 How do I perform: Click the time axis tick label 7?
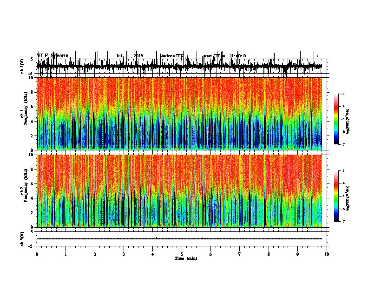[240, 254]
